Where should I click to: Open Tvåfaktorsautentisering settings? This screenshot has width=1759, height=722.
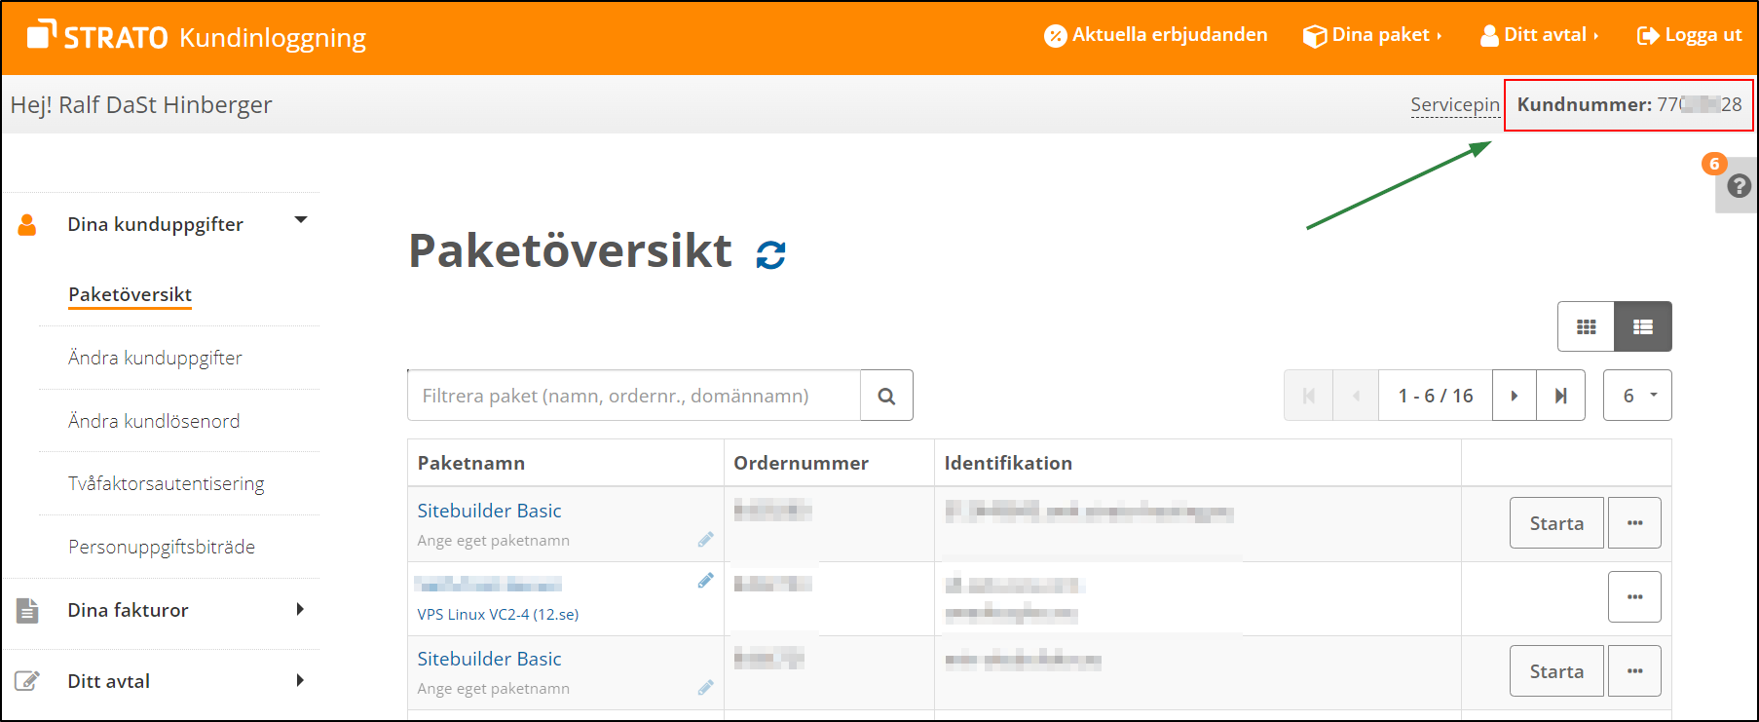(167, 483)
